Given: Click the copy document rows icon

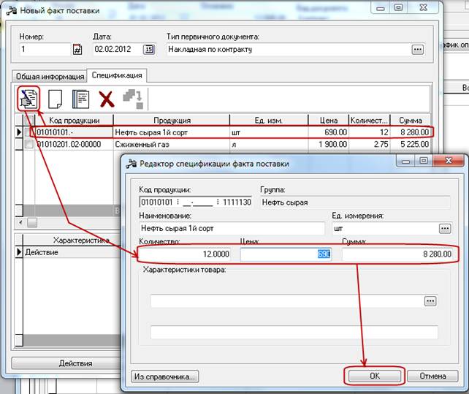Looking at the screenshot, I should tap(80, 99).
